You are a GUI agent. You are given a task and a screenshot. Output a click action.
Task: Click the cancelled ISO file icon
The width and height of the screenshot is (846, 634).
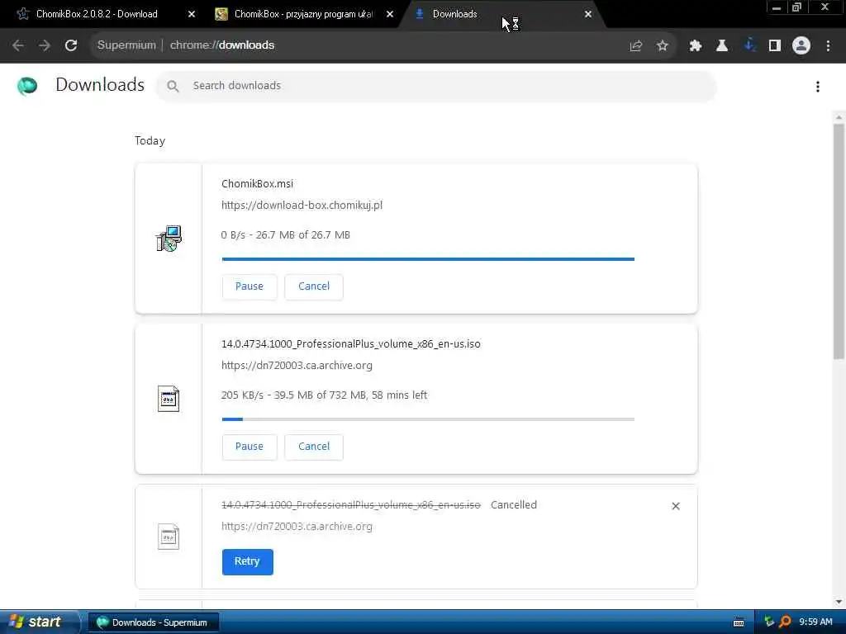169,537
